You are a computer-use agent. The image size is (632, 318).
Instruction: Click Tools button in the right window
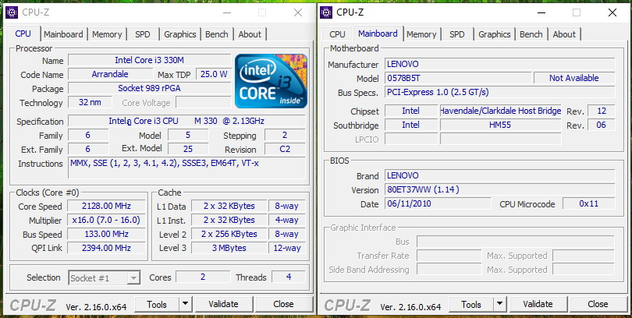coord(470,304)
